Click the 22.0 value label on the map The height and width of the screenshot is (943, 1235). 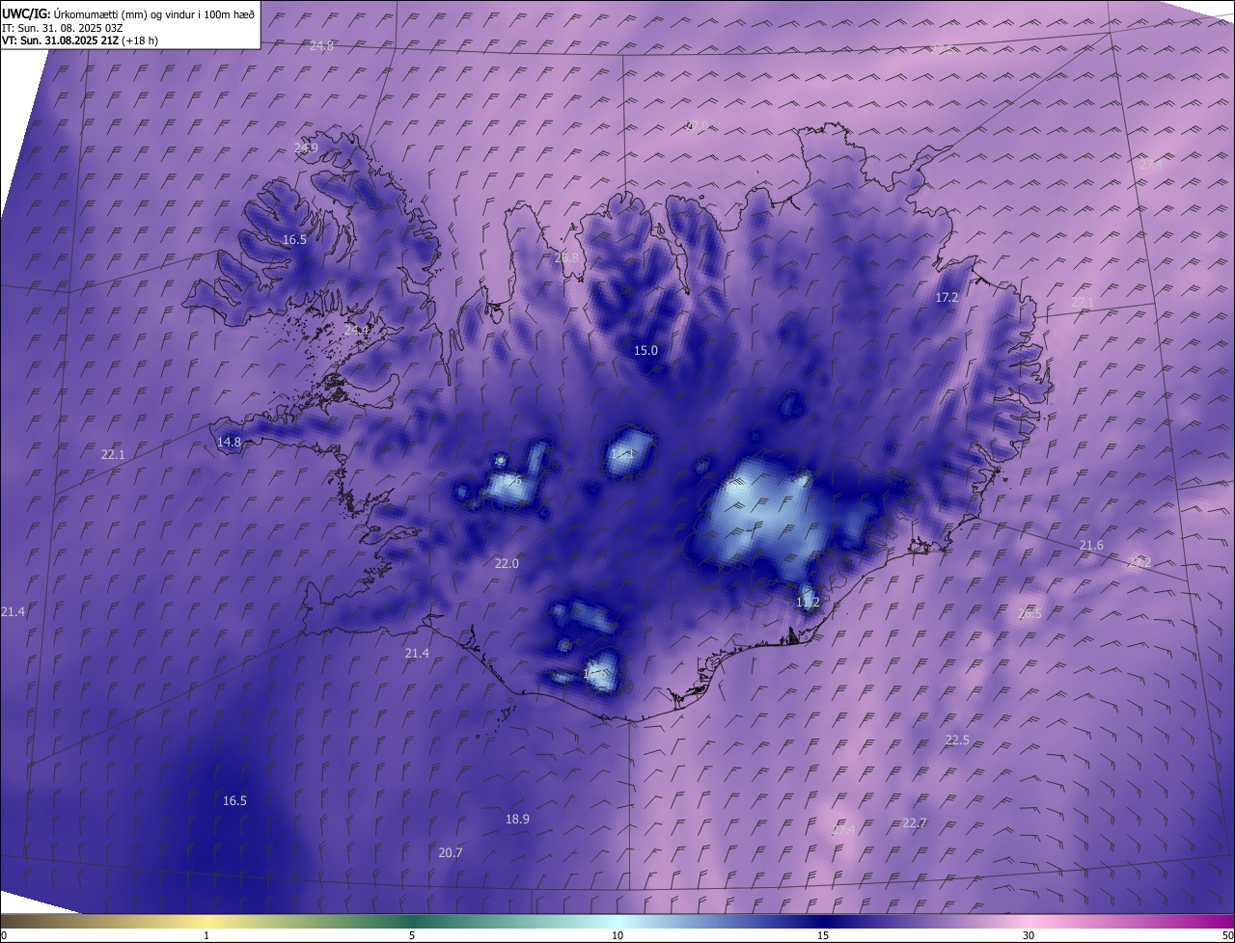point(507,563)
